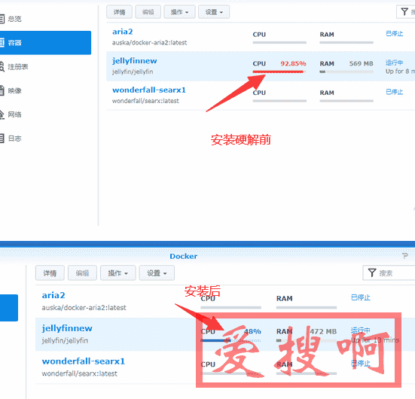The width and height of the screenshot is (415, 399).
Task: Select wonderfall-searx1 container in lower Docker window
Action: coord(225,367)
